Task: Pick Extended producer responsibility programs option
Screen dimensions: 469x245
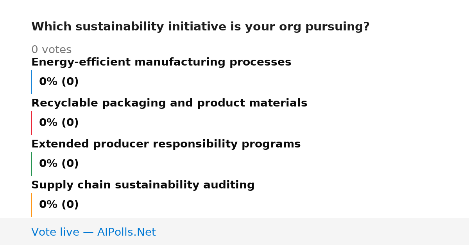Action: (x=166, y=144)
